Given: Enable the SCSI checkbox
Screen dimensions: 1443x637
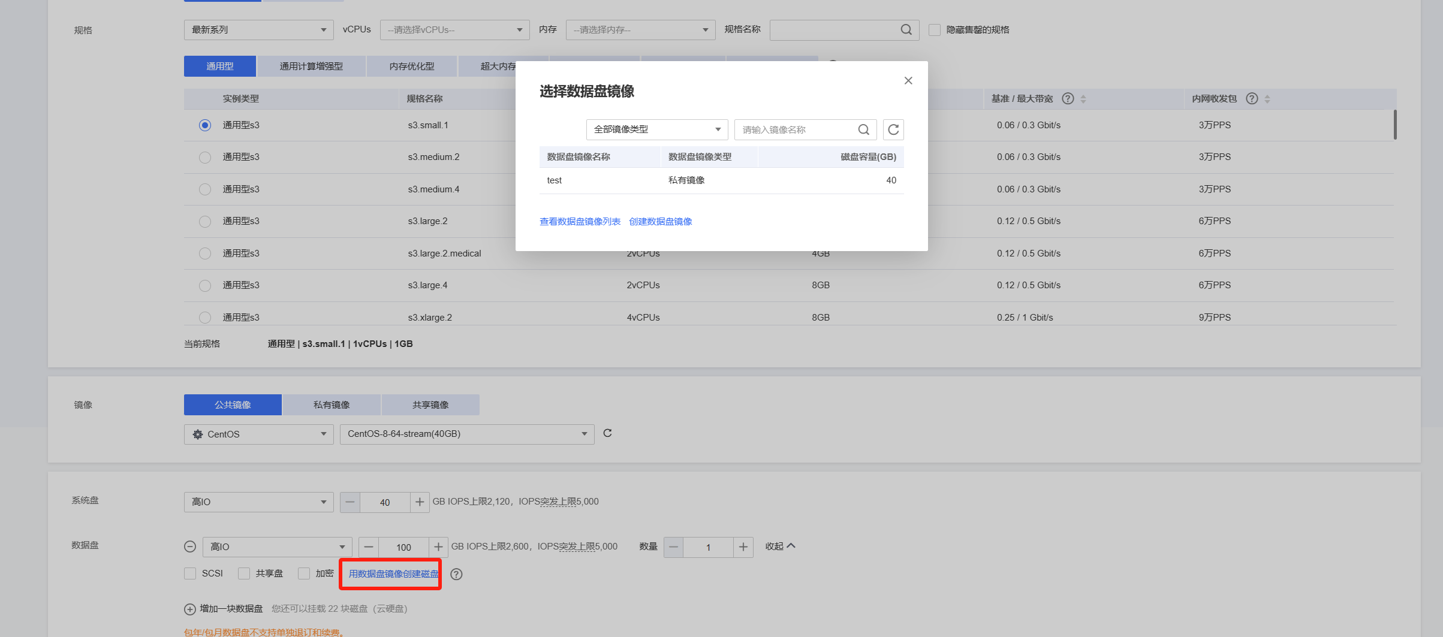Looking at the screenshot, I should (191, 573).
